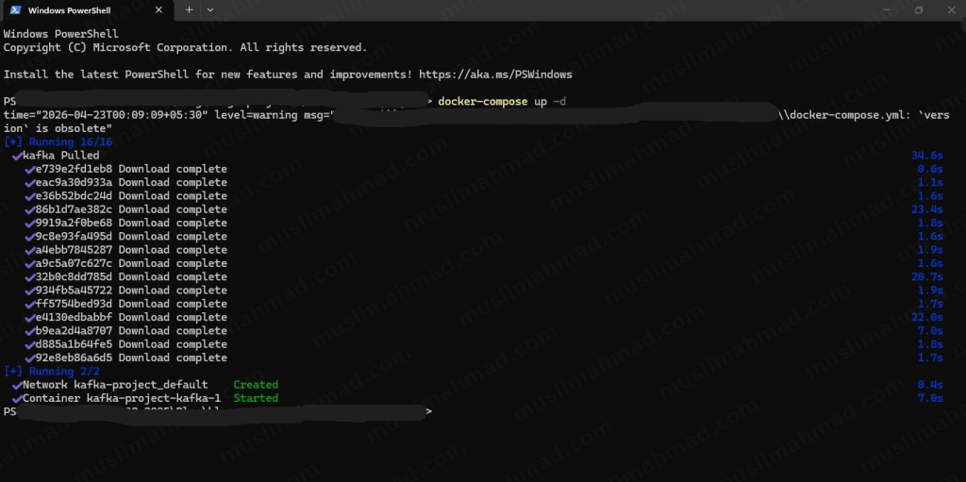
Task: Minimize the terminal window
Action: coord(887,9)
